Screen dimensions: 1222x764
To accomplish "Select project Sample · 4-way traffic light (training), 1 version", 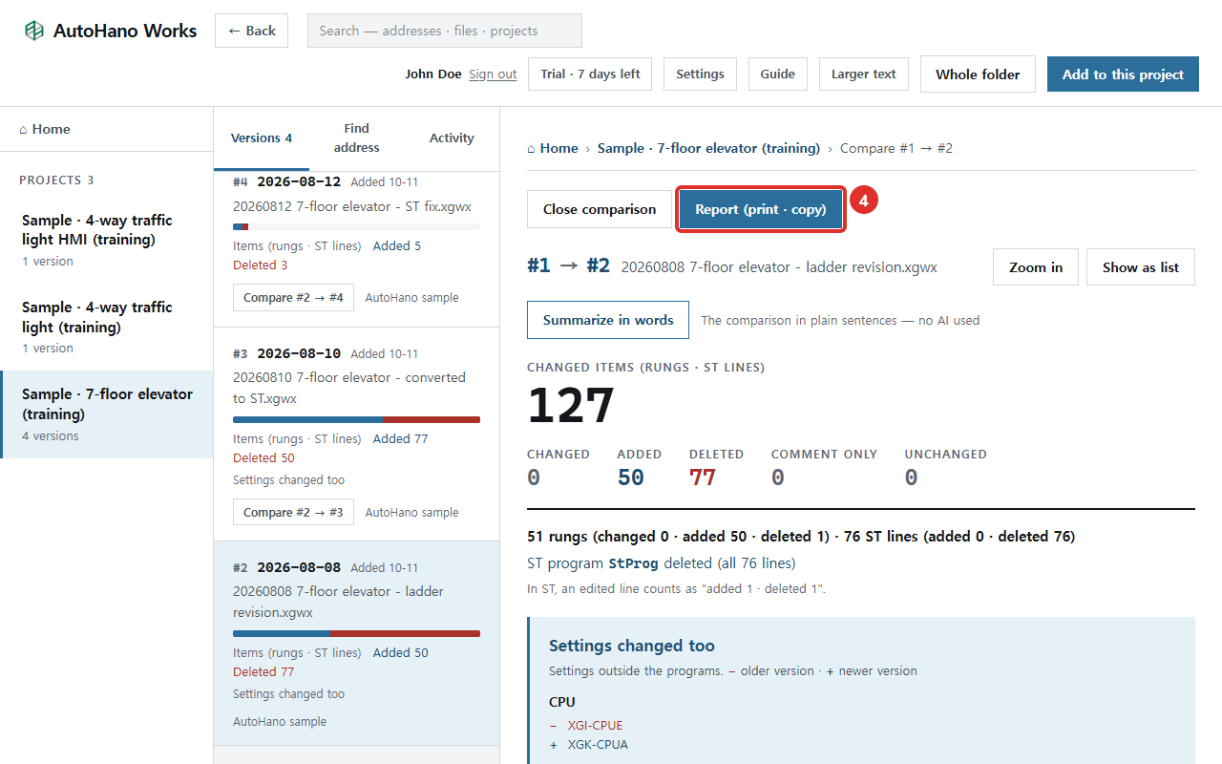I will (x=106, y=327).
